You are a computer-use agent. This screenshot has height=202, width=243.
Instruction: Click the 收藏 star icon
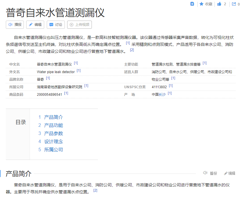tap(201, 4)
